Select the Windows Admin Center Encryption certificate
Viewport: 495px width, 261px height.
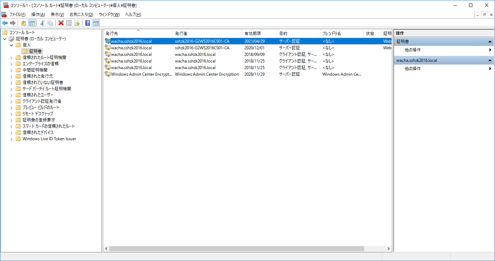pos(139,74)
